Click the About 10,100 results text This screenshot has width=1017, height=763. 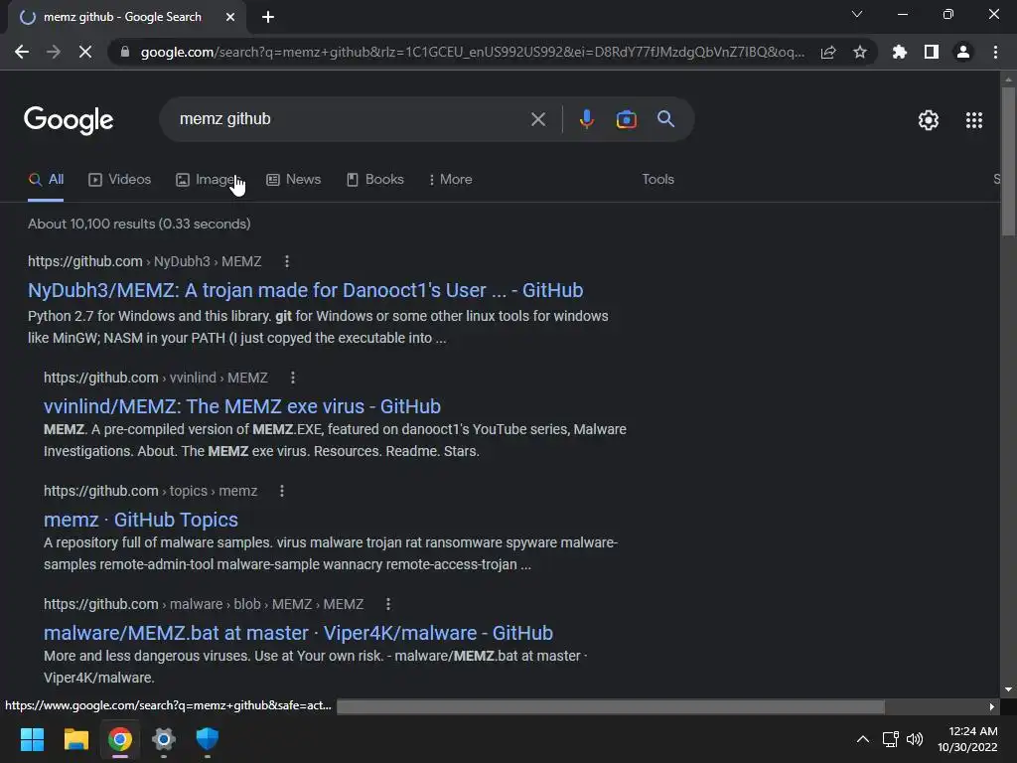(139, 224)
